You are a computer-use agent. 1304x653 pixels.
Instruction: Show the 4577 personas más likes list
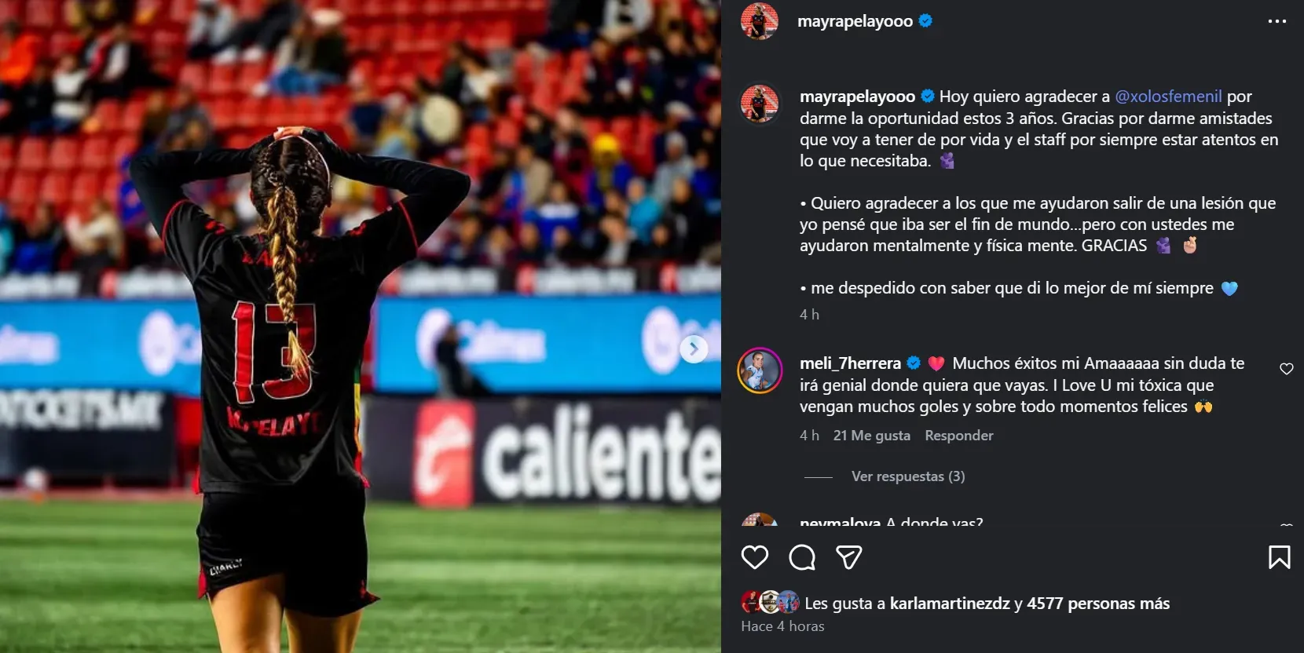[x=1098, y=604]
